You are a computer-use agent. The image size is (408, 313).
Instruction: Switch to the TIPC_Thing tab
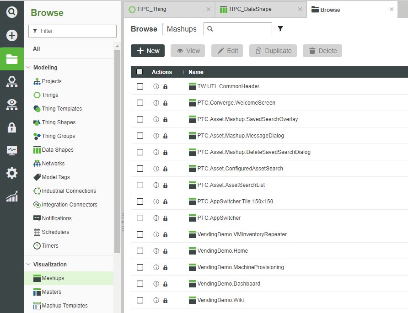tap(151, 9)
